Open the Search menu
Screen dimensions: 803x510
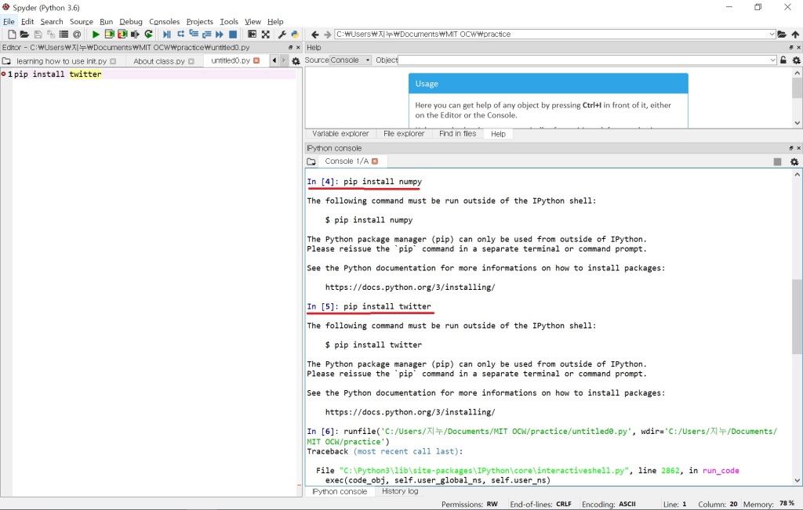(x=52, y=21)
